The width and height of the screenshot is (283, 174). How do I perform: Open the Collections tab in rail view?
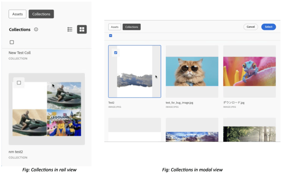(x=41, y=14)
